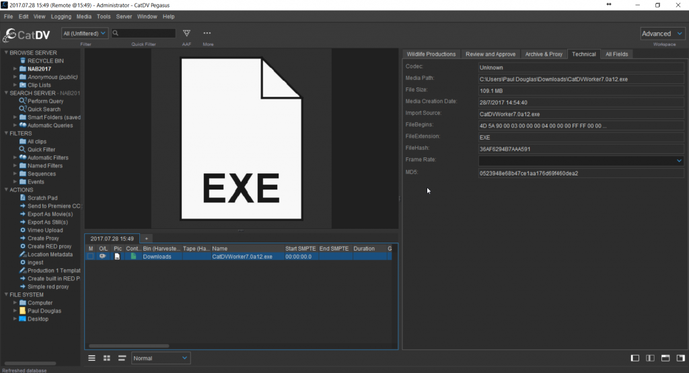Collapse the ACTIONS section

coord(6,190)
